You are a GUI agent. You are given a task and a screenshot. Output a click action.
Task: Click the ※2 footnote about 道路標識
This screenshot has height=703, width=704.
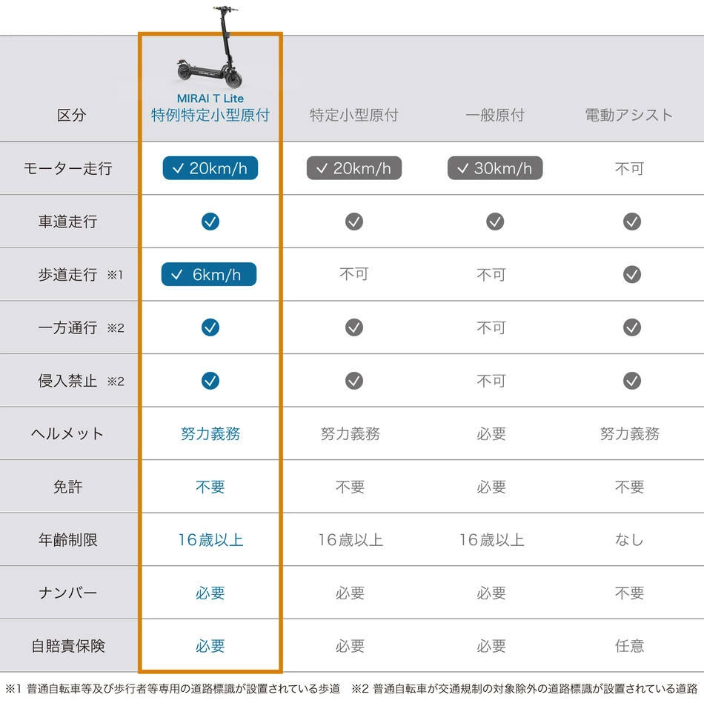coord(525,689)
